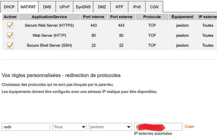The image size is (217, 138).
Task: Click the Créer link
Action: pos(189,127)
